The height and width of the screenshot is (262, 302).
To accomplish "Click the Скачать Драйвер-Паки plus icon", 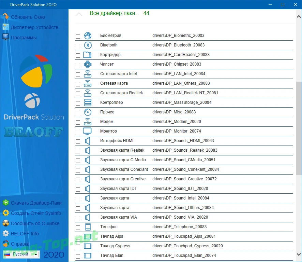I will pyautogui.click(x=6, y=203).
